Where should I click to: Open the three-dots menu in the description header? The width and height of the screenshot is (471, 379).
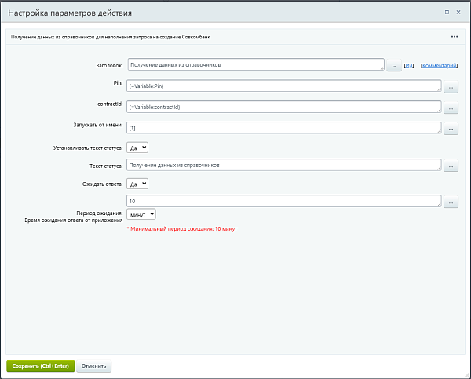click(x=455, y=37)
